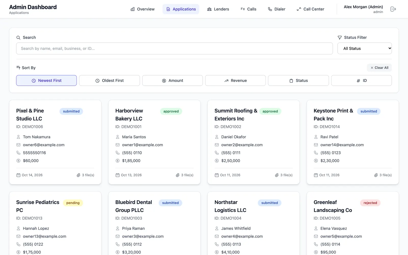Click the name James Whitfield
The image size is (408, 255).
[236, 228]
